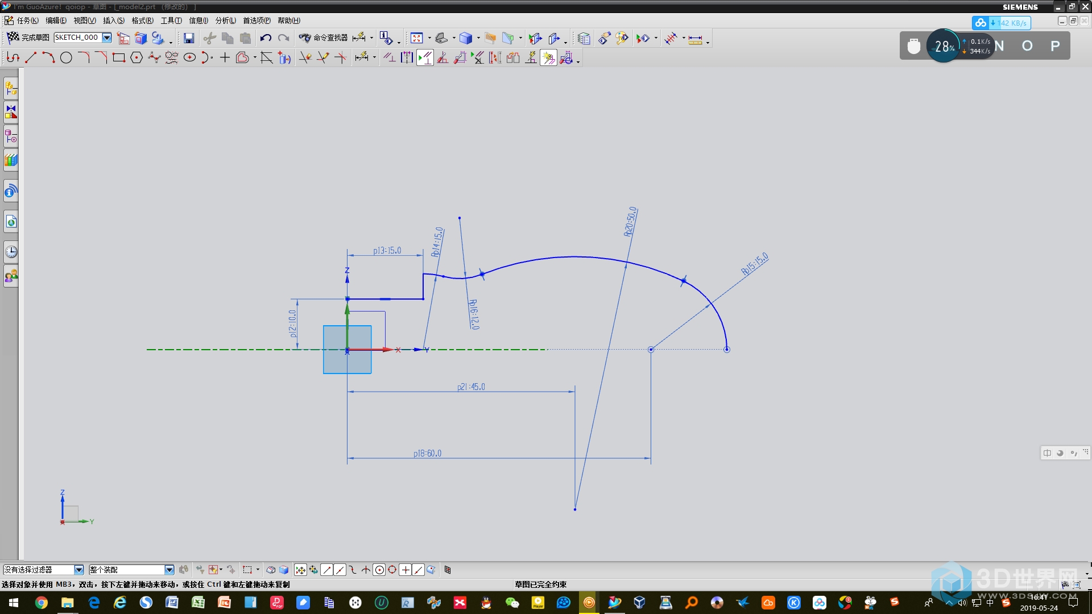This screenshot has height=614, width=1092.
Task: Click the Undo arrow icon
Action: click(x=266, y=38)
